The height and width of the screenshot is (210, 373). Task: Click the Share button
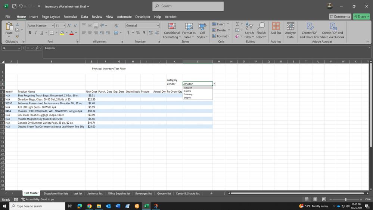(x=361, y=16)
